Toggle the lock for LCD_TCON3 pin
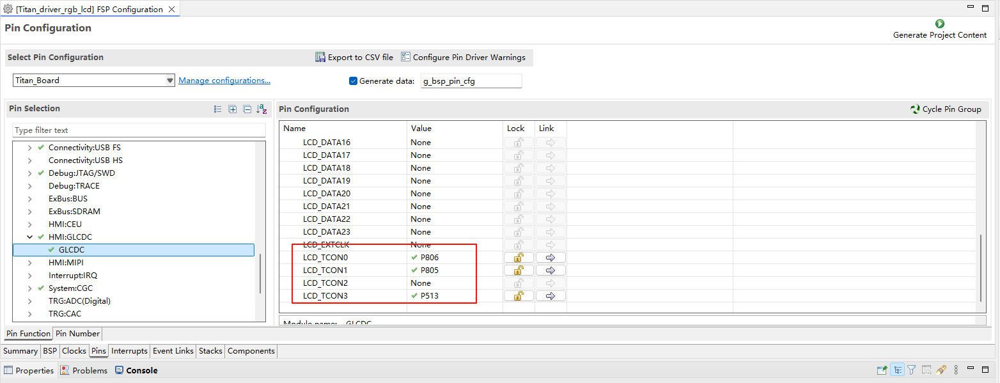 [519, 296]
